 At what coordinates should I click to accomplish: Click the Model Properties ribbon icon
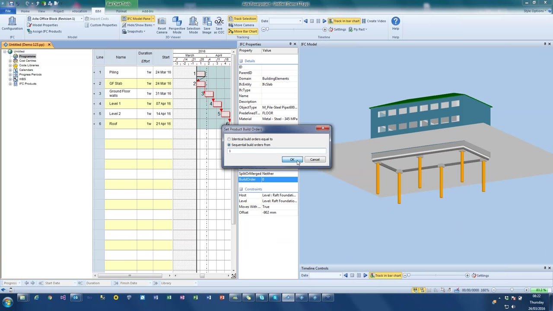coord(29,25)
